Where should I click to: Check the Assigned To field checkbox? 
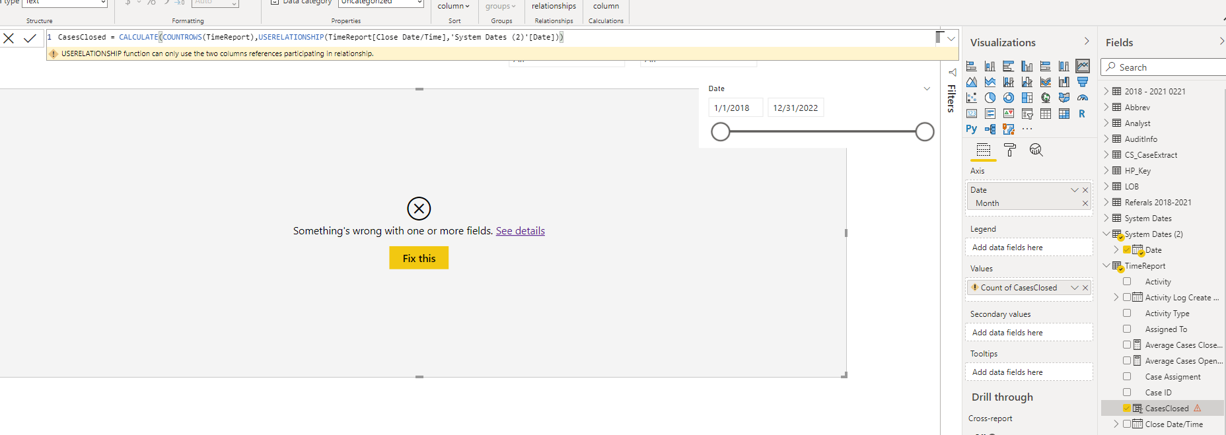1127,329
